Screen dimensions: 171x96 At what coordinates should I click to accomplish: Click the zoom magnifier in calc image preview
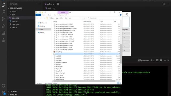point(127,14)
